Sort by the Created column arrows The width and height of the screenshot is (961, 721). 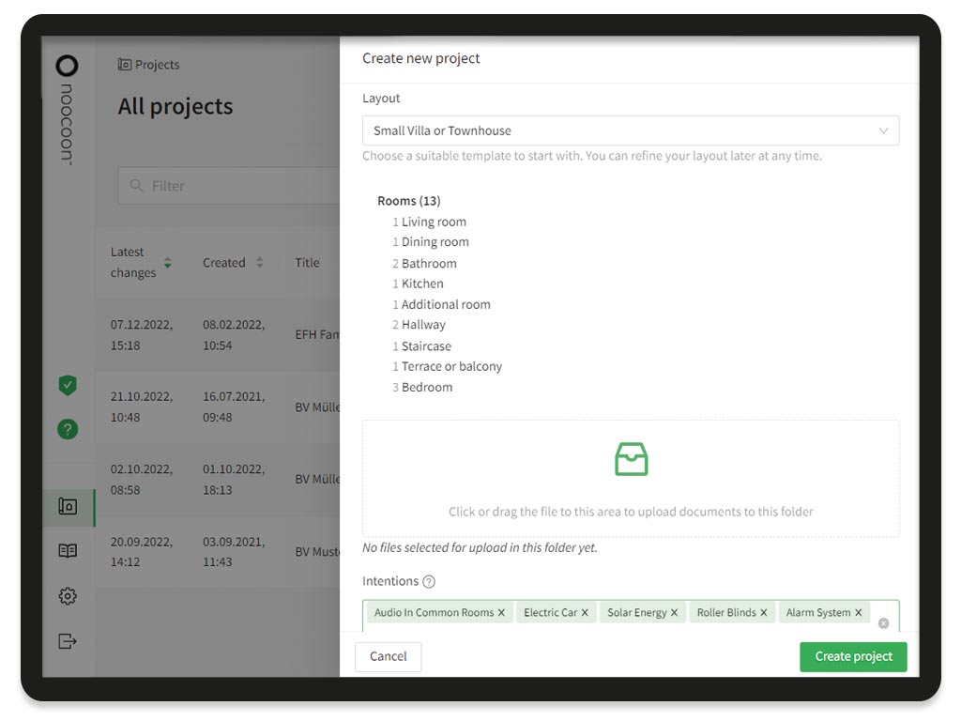click(260, 263)
